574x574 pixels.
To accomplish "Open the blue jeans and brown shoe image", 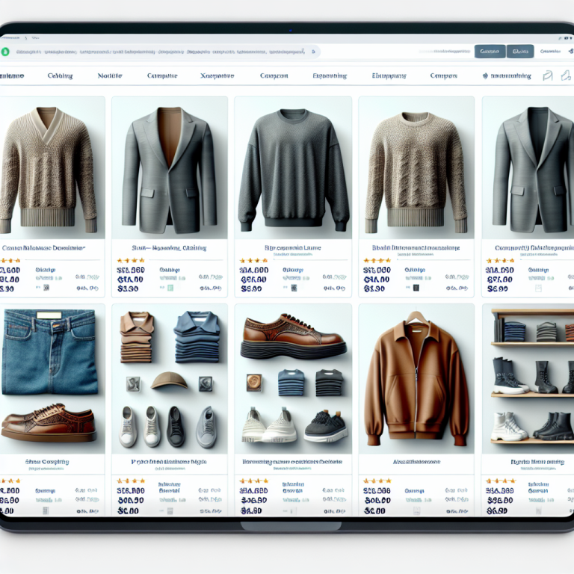I will click(52, 379).
